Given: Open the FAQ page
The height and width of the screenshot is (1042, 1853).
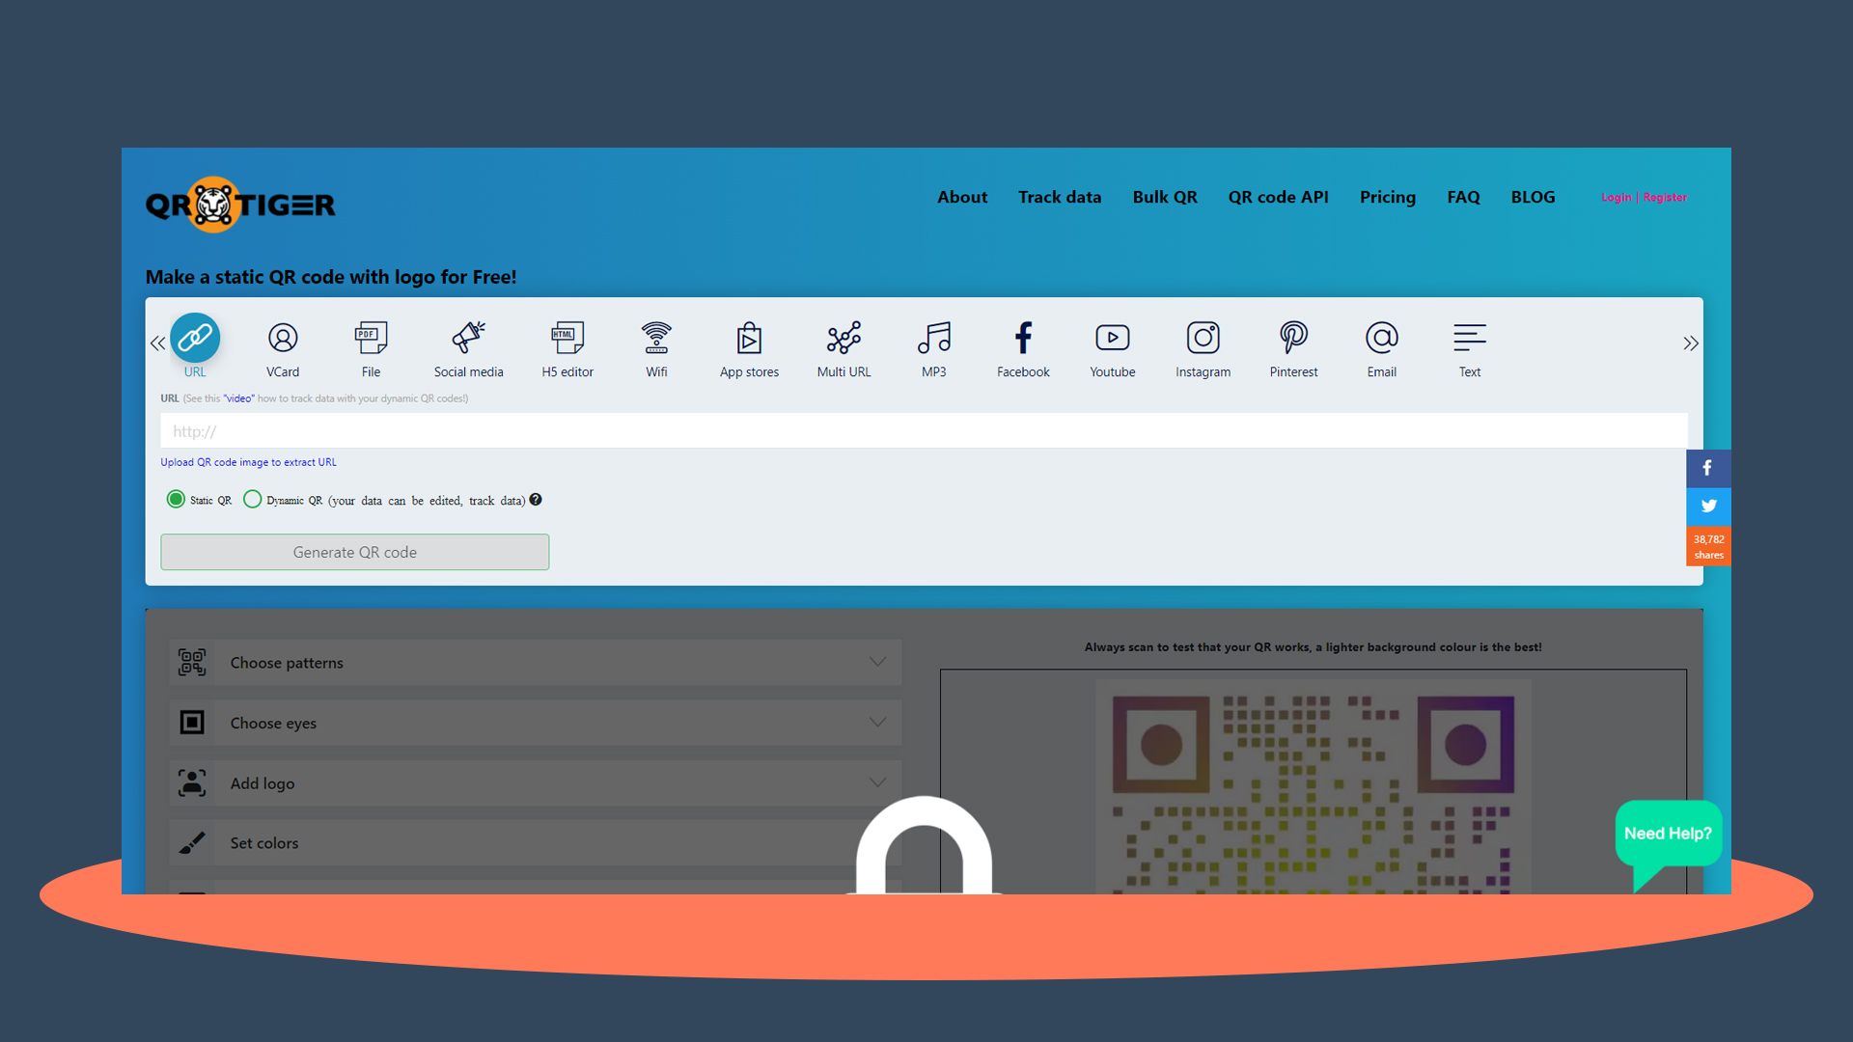Looking at the screenshot, I should (1463, 197).
